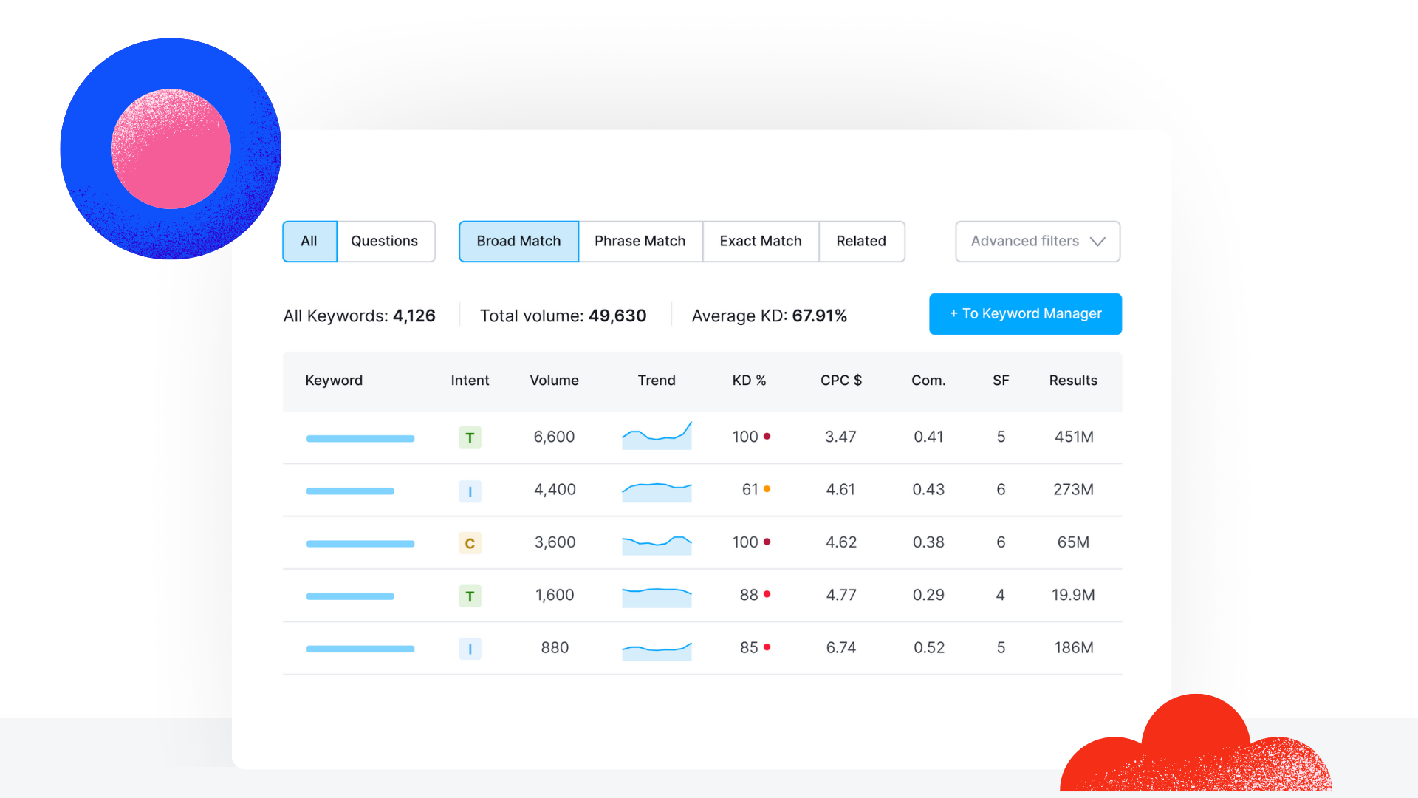Click the T intent badge in 6,600 row
Image resolution: width=1418 pixels, height=798 pixels.
(470, 437)
